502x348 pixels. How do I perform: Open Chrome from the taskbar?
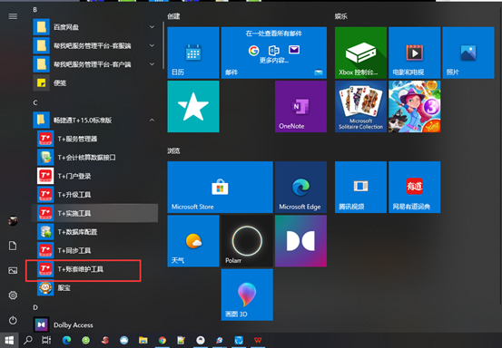pos(162,341)
